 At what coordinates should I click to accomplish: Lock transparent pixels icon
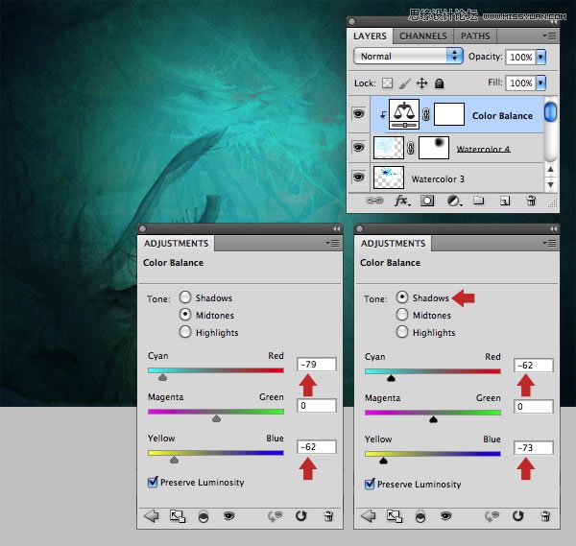coord(387,83)
